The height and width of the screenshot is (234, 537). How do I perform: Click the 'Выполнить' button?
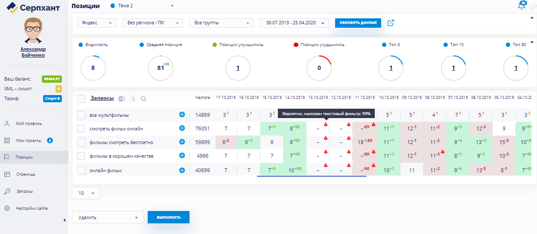tap(168, 217)
